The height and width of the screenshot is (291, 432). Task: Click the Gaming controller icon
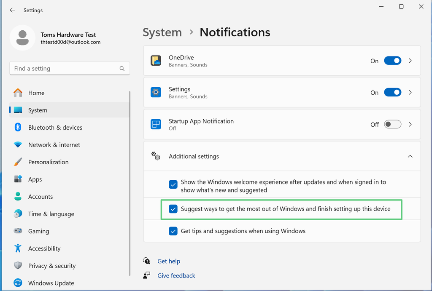tap(17, 231)
